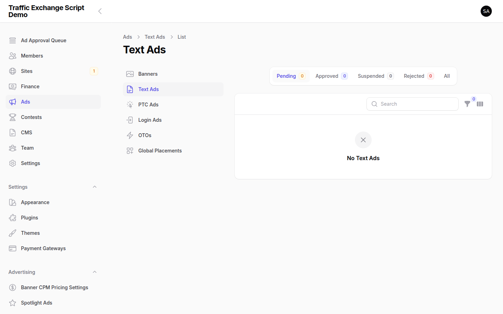
Task: Collapse the Advertising section in sidebar
Action: point(94,272)
